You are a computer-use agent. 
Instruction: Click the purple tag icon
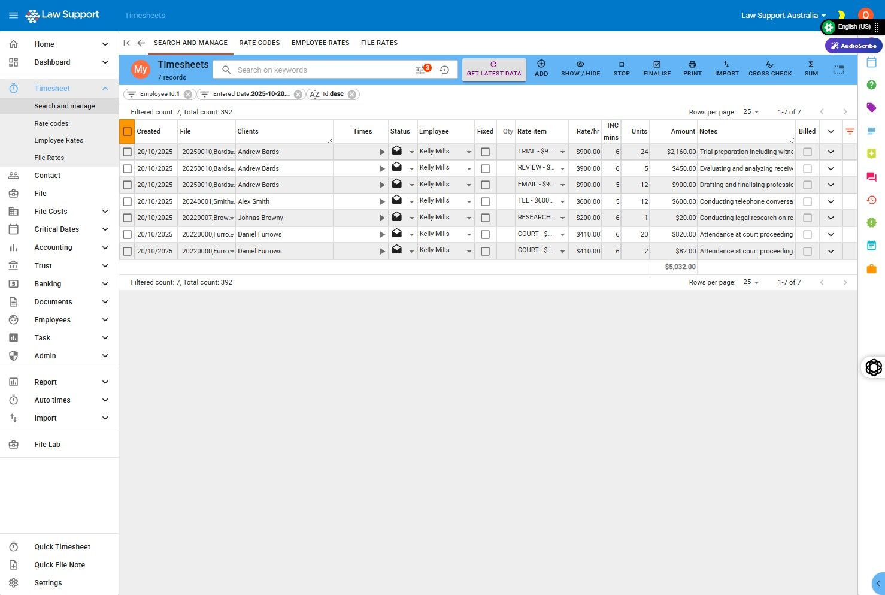click(871, 108)
